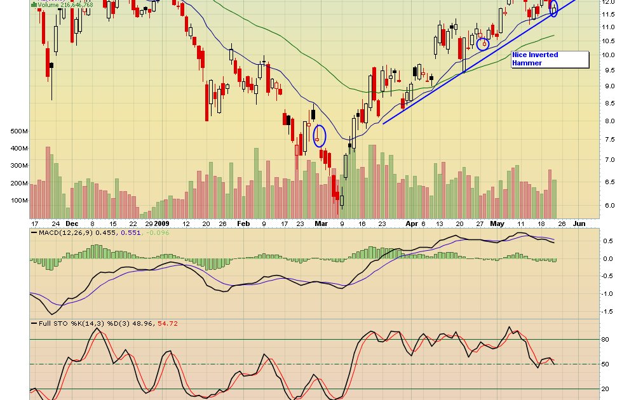Click the Volume 216,646,768 label

(65, 4)
